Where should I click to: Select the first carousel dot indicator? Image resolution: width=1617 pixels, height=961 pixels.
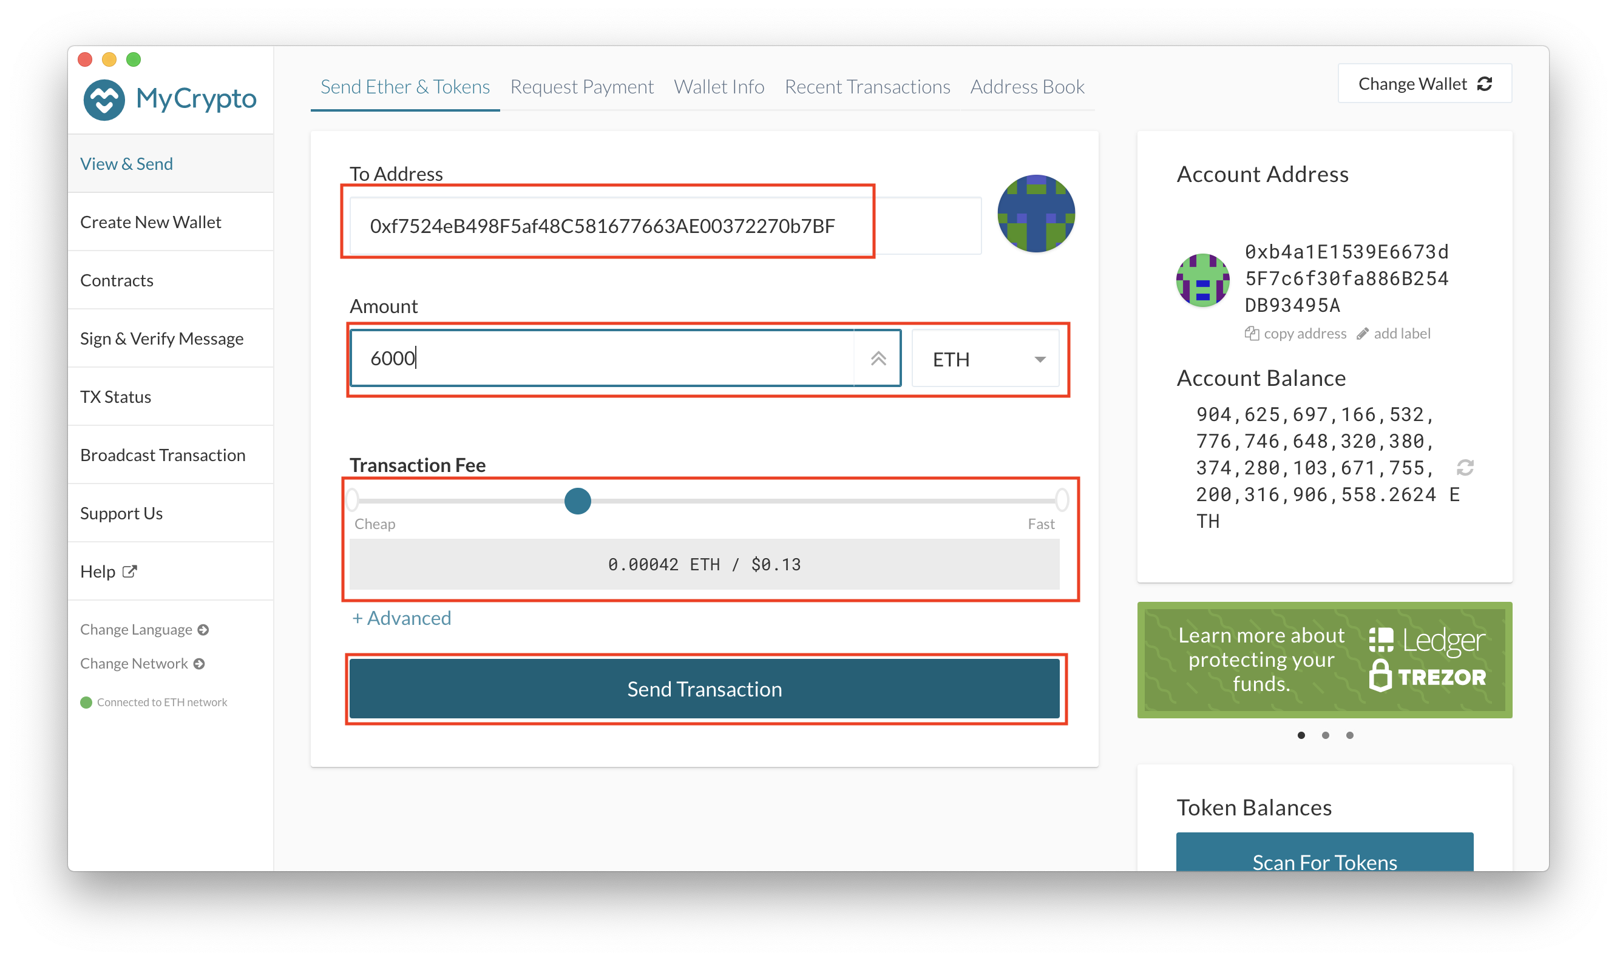pyautogui.click(x=1301, y=735)
